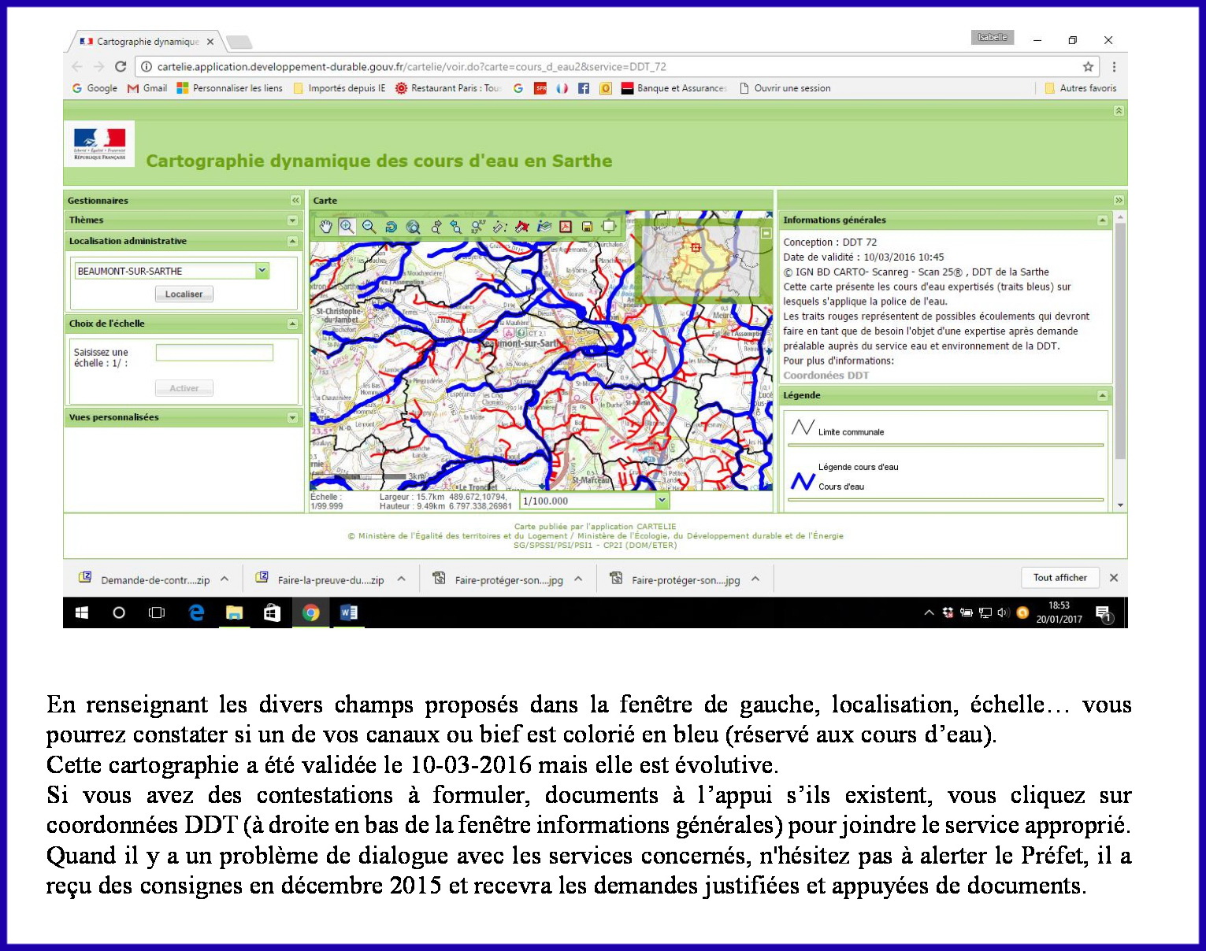Click the save map floppy icon
This screenshot has width=1206, height=951.
point(587,227)
